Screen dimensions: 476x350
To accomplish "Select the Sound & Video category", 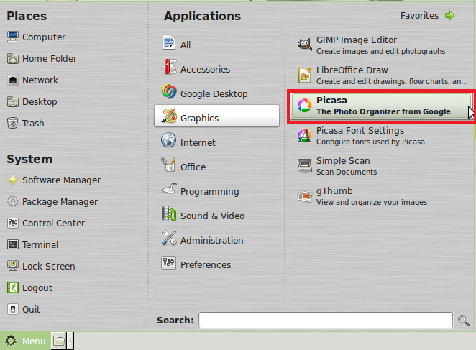I will click(216, 216).
